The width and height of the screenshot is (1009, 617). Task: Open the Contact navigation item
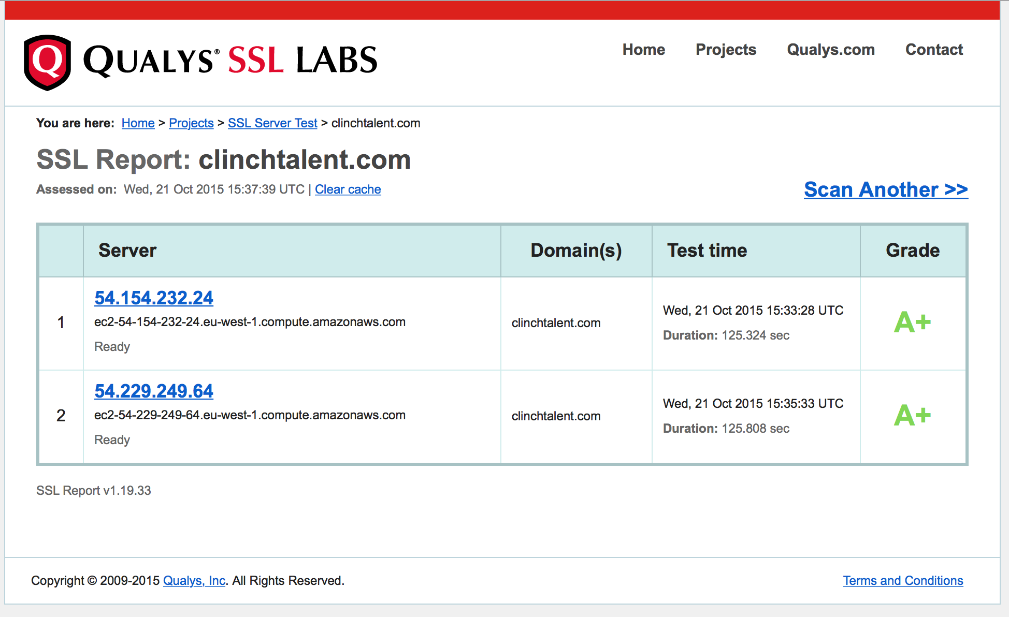[934, 50]
